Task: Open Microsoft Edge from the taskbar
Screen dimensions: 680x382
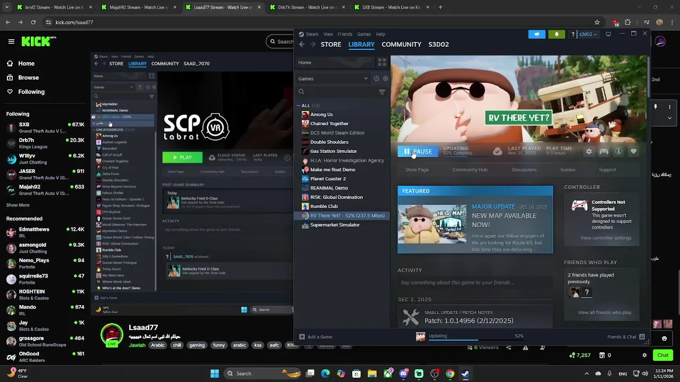Action: pyautogui.click(x=326, y=374)
